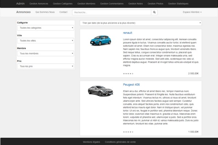Click the Mentions légales footer link
The height and width of the screenshot is (145, 218).
click(x=91, y=142)
